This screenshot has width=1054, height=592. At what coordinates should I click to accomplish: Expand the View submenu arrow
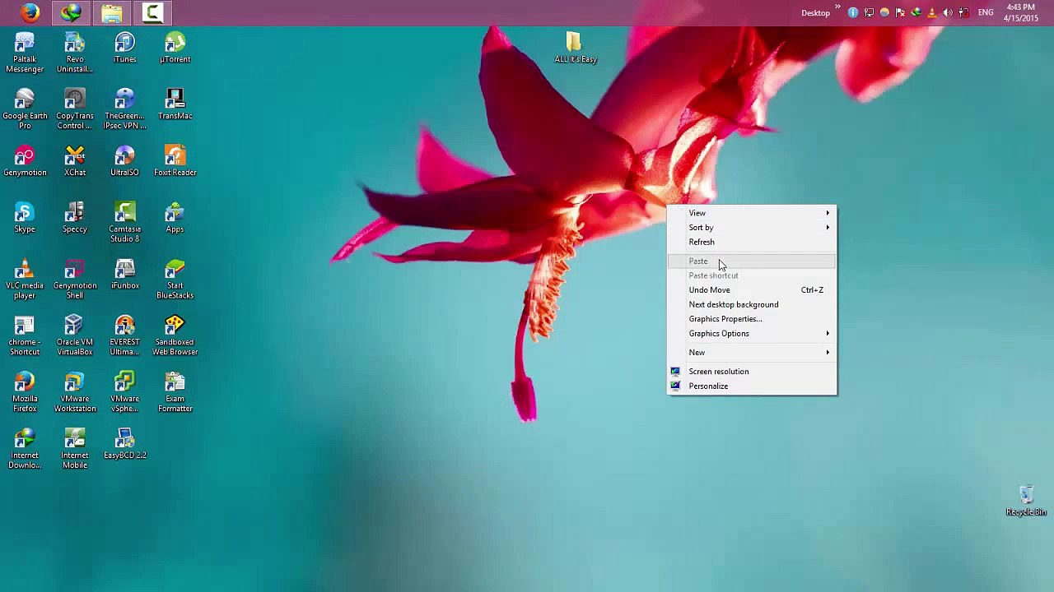828,213
